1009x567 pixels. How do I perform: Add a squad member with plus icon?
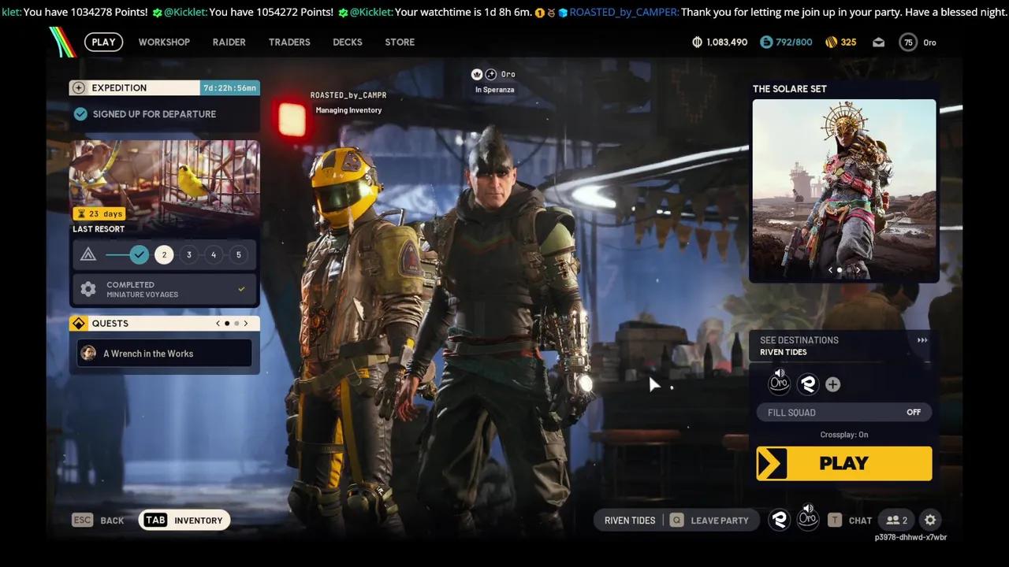coord(832,384)
